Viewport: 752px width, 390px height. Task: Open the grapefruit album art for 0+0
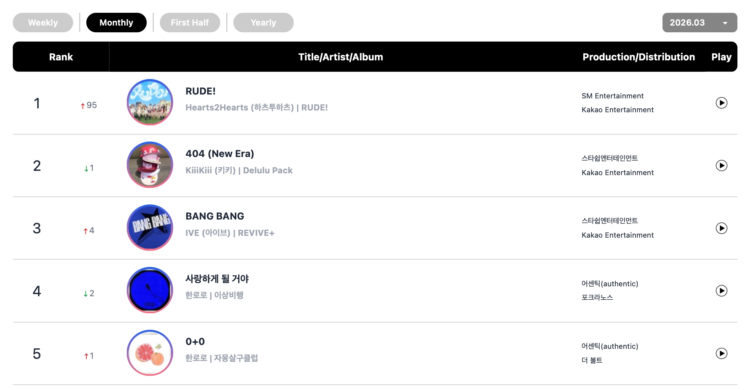(150, 353)
